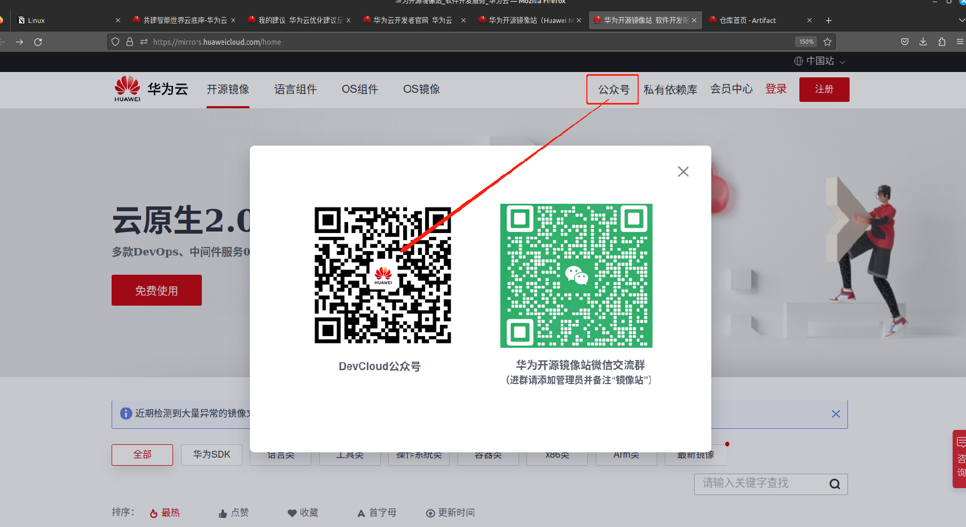Save page to Pocket icon

[x=905, y=42]
